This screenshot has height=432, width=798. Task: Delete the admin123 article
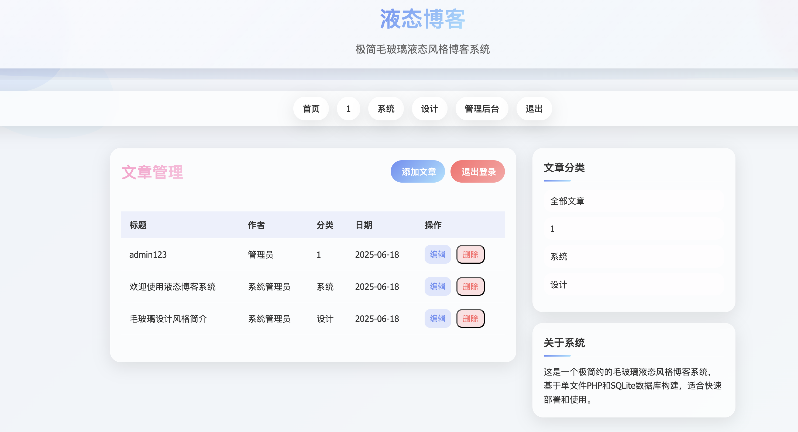470,254
